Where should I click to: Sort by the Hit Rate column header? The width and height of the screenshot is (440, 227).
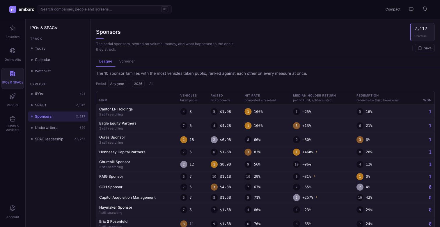coord(252,96)
